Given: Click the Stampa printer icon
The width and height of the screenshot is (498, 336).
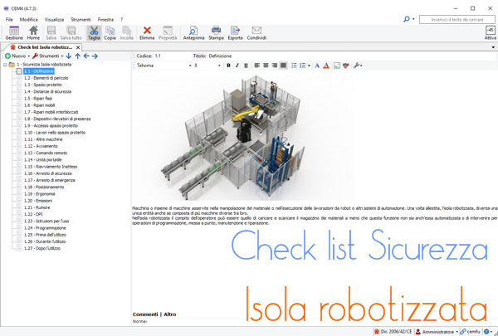Looking at the screenshot, I should (216, 32).
